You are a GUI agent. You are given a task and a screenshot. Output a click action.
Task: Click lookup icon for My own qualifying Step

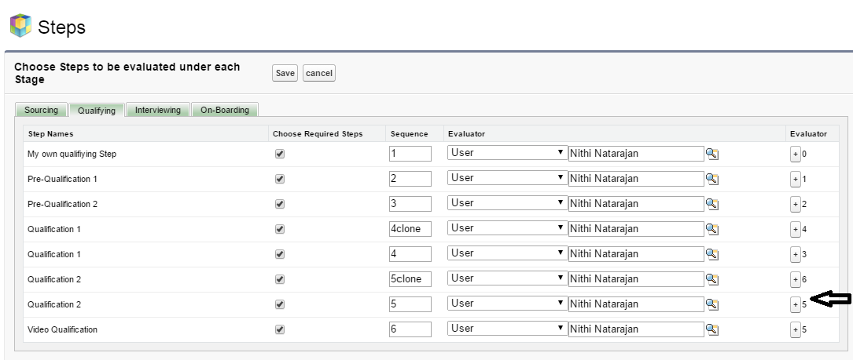coord(711,155)
